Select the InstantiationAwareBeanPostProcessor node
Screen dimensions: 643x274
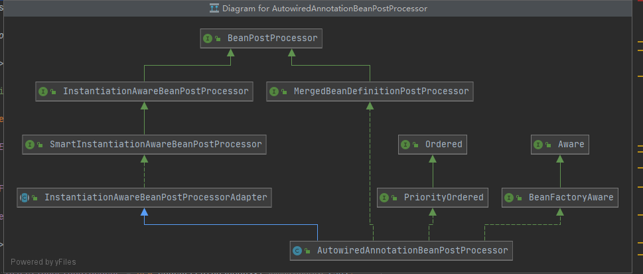[144, 92]
